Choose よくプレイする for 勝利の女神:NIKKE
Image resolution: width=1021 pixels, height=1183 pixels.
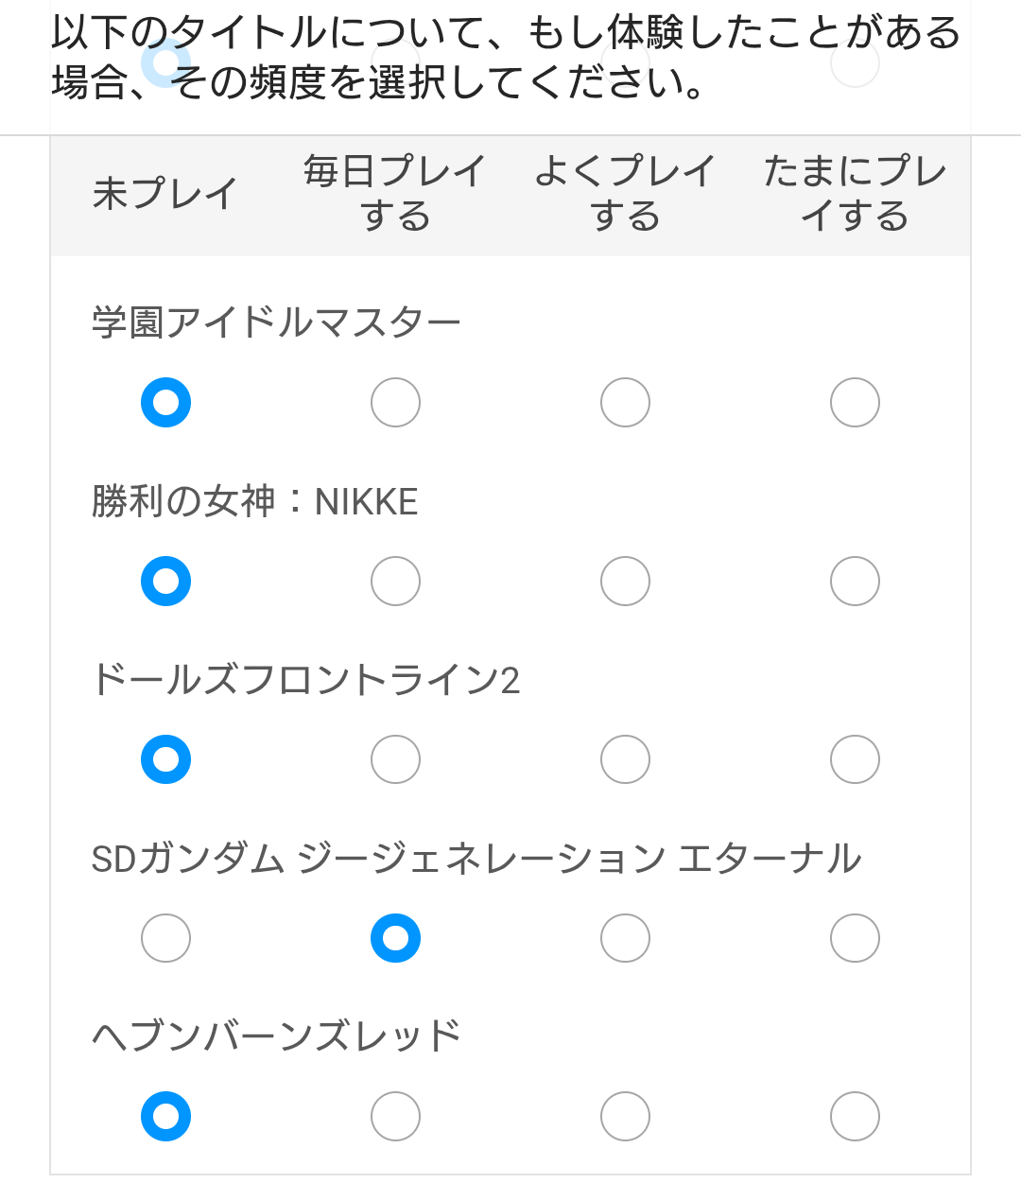tap(625, 581)
